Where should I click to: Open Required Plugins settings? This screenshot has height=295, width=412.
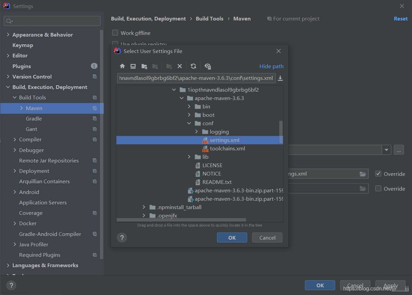(x=40, y=255)
